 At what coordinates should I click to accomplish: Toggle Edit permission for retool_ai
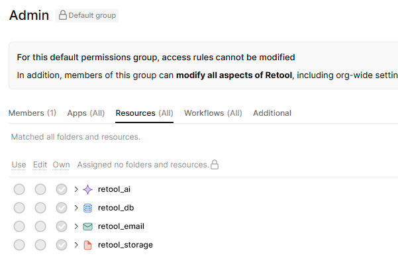pyautogui.click(x=40, y=189)
